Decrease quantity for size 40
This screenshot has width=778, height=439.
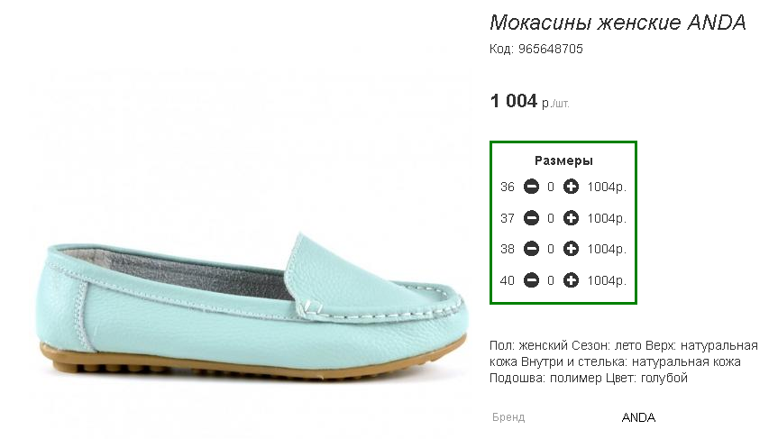coord(531,280)
